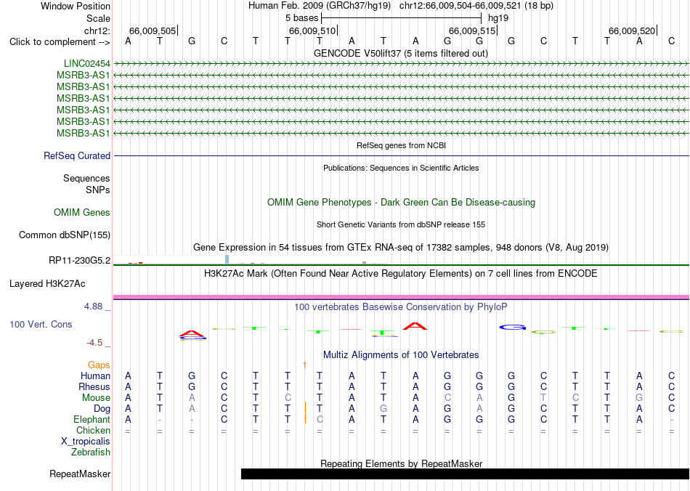Image resolution: width=690 pixels, height=491 pixels.
Task: Open the RP11-230G5.2 GTEx label
Action: [x=79, y=261]
